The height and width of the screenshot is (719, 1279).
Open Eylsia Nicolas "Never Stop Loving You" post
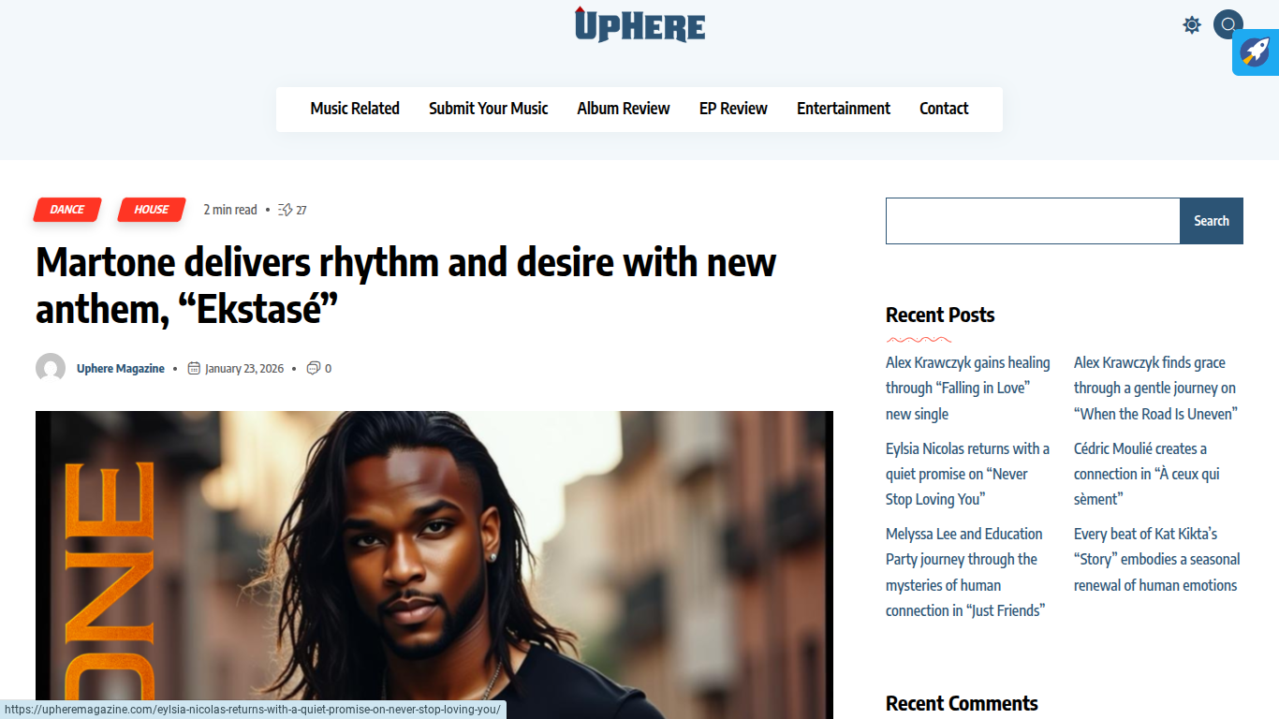pyautogui.click(x=967, y=474)
